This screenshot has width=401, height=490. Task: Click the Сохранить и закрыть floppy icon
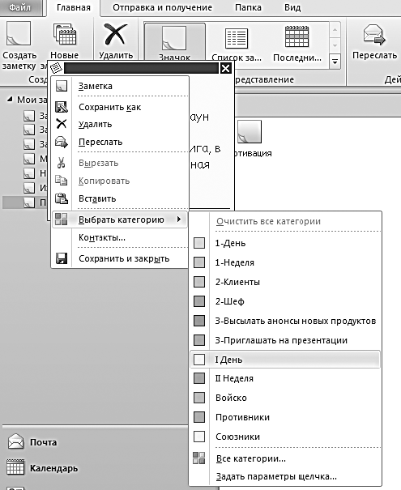(x=62, y=258)
